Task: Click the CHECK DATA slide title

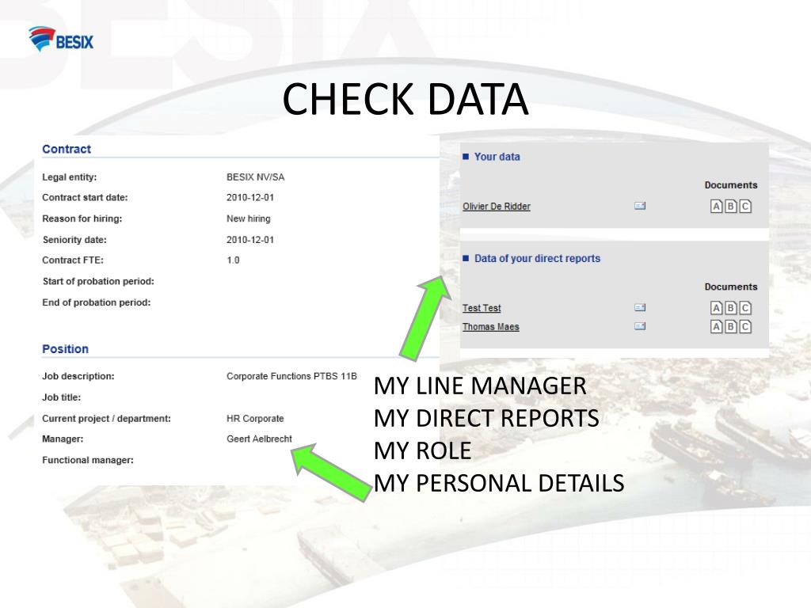Action: (405, 99)
